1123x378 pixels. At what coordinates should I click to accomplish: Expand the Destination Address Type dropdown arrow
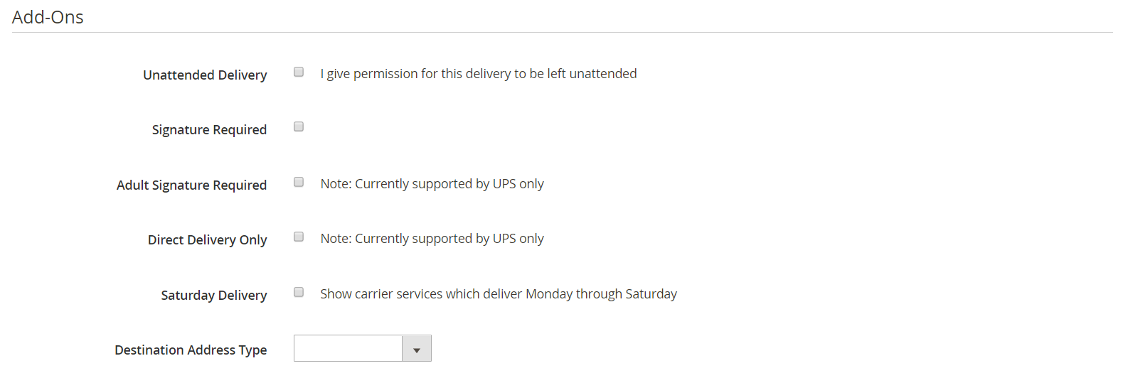click(417, 349)
